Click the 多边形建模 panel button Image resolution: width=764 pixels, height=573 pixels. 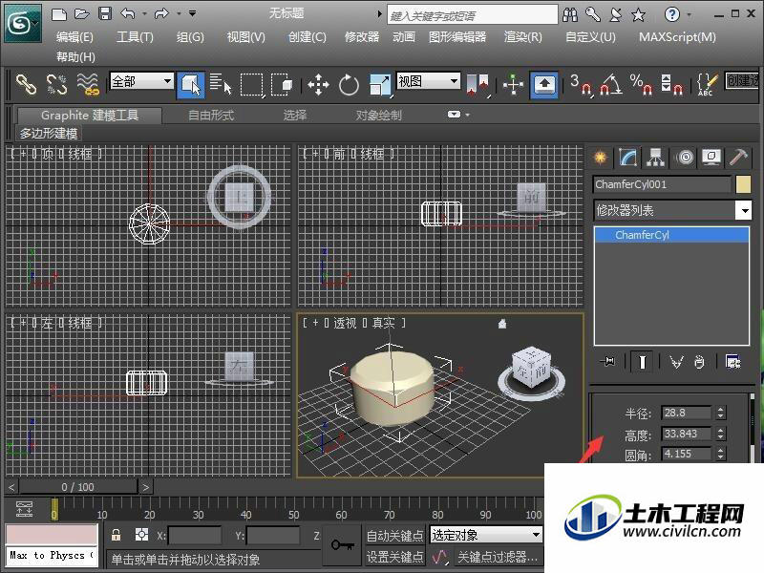(x=49, y=133)
